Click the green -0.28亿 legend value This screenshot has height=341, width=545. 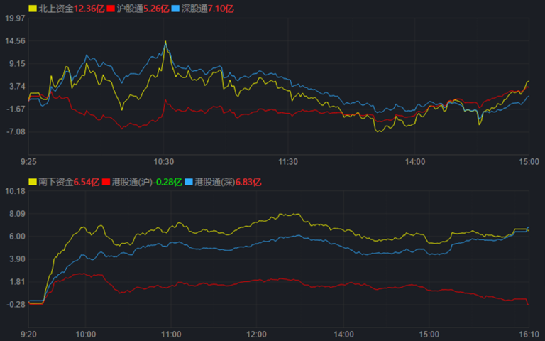(167, 182)
